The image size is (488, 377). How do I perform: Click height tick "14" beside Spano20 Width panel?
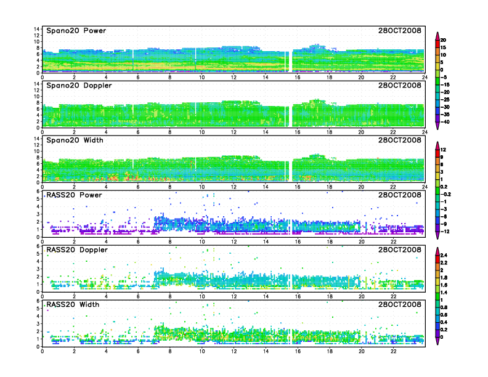click(x=37, y=139)
